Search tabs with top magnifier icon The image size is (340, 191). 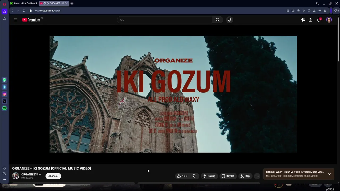click(x=317, y=3)
